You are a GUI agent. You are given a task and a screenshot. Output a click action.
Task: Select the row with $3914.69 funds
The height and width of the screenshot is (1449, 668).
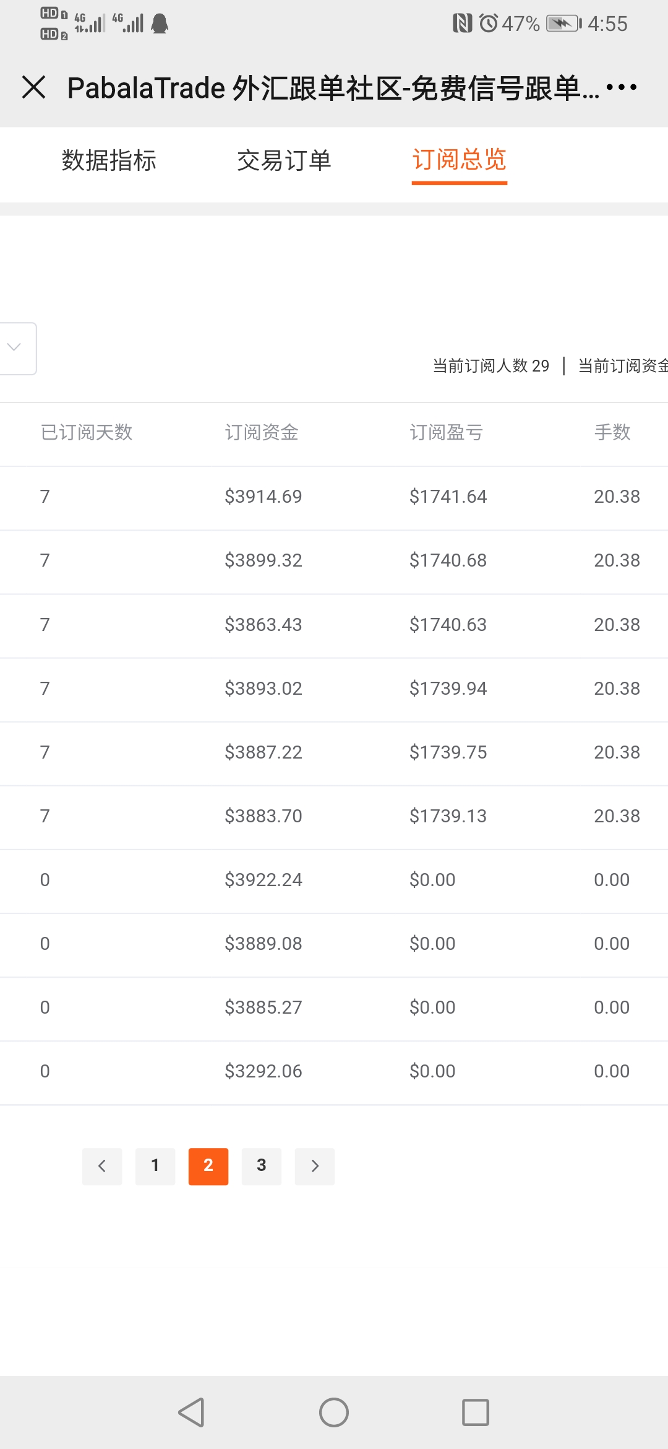click(334, 497)
